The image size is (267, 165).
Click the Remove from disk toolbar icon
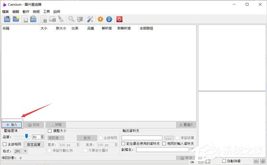click(x=52, y=19)
